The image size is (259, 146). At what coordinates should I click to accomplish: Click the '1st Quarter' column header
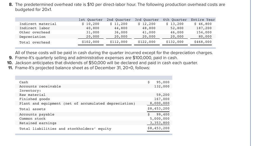tap(91, 20)
